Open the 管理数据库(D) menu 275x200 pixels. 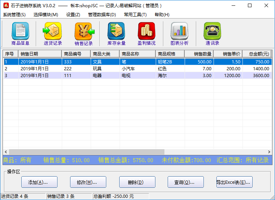click(x=102, y=15)
